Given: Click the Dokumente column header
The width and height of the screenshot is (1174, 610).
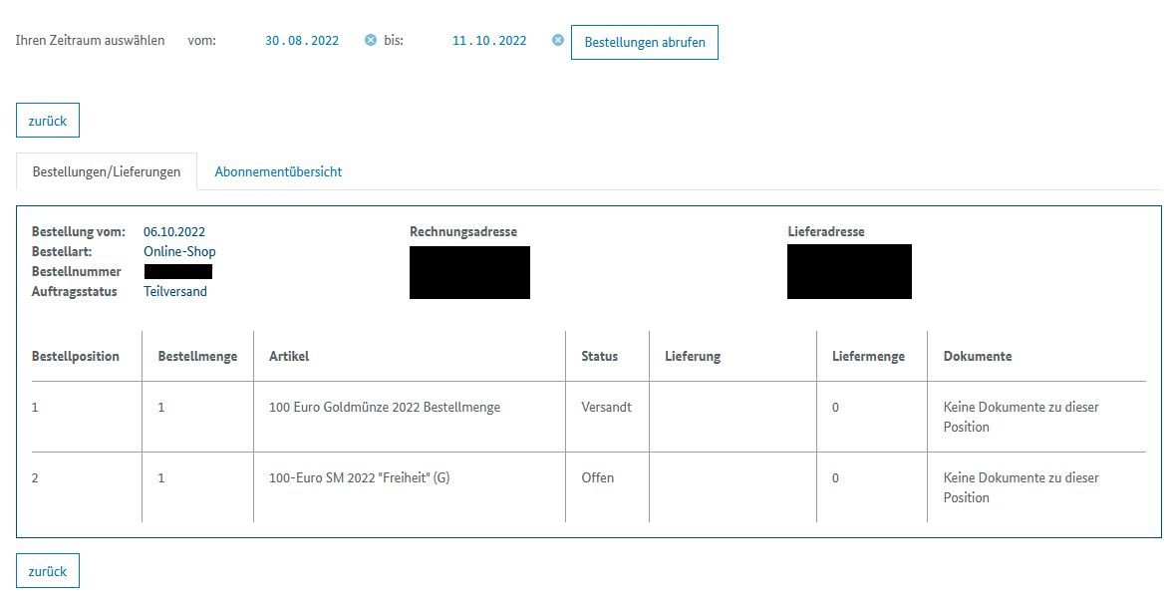Looking at the screenshot, I should click(x=978, y=356).
